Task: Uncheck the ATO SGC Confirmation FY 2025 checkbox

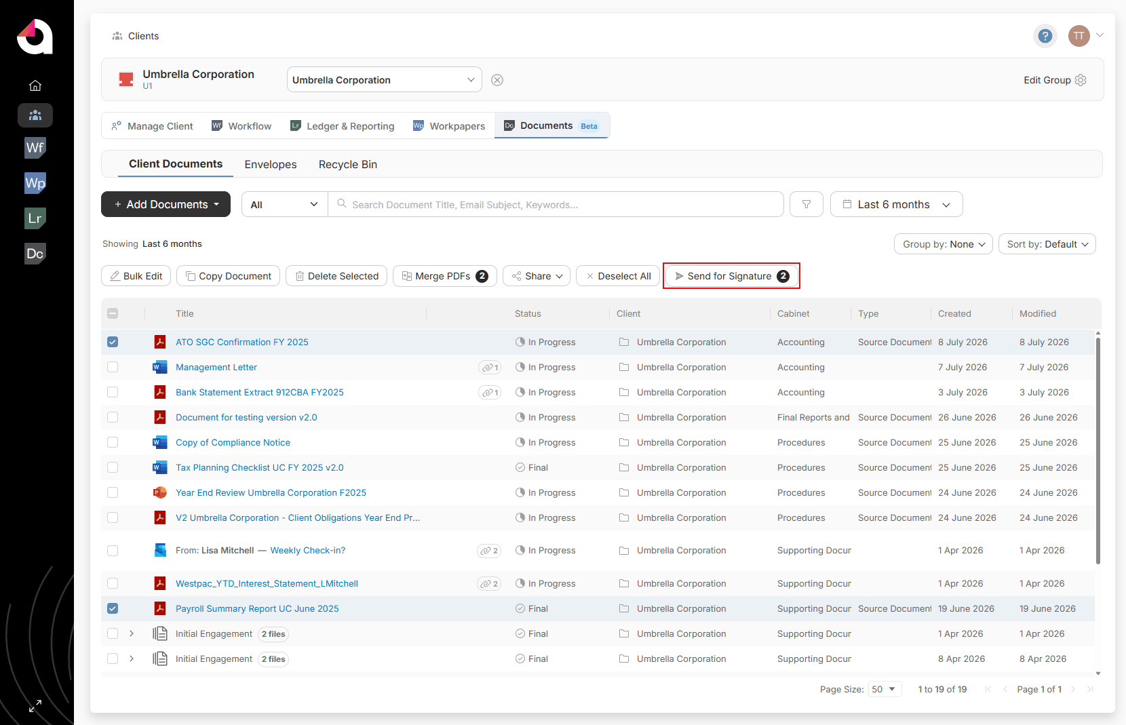Action: 113,342
